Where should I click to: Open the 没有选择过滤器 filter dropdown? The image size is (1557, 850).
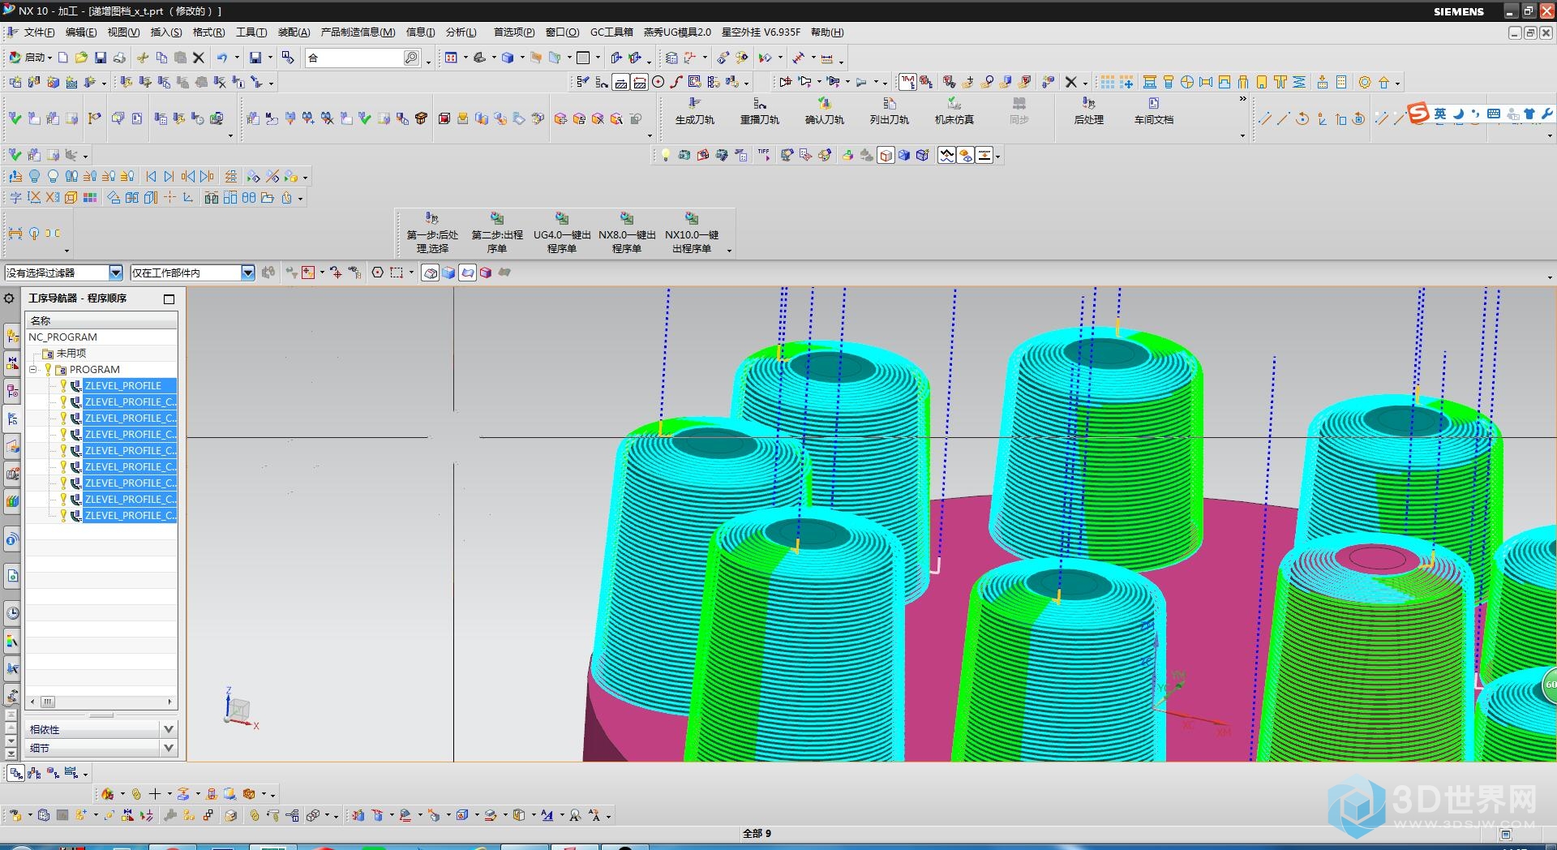click(115, 273)
